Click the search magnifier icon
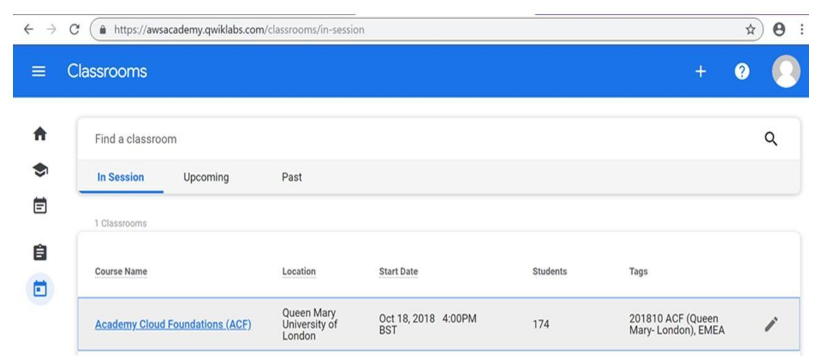Screen dimensions: 820x363 (771, 139)
